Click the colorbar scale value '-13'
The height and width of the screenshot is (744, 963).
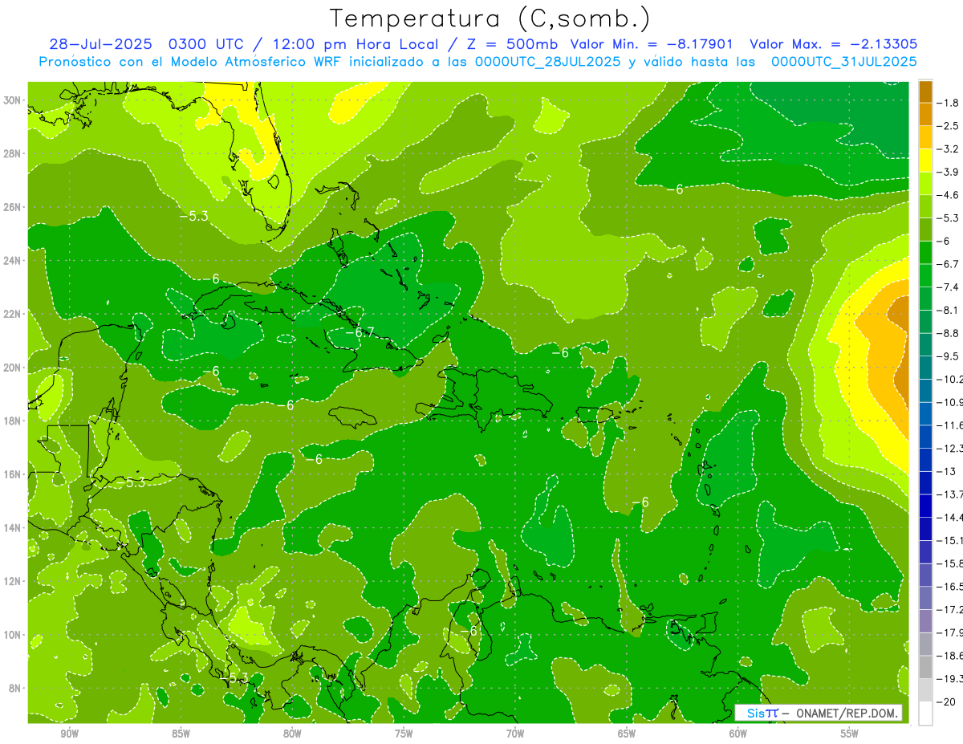[947, 472]
